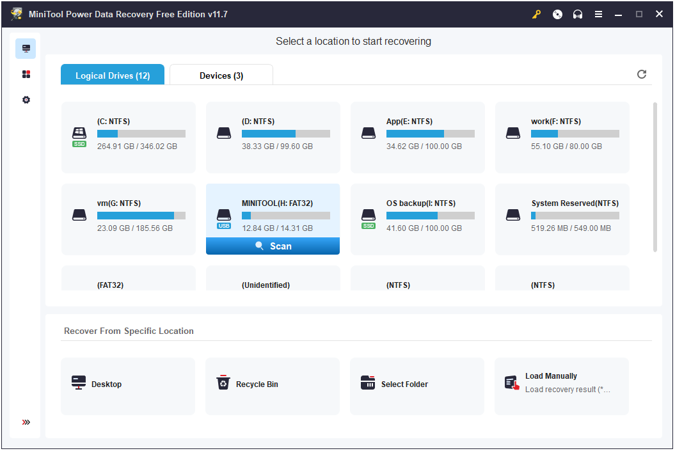Image resolution: width=675 pixels, height=451 pixels.
Task: Open Load Manually recovery result
Action: coord(562,386)
